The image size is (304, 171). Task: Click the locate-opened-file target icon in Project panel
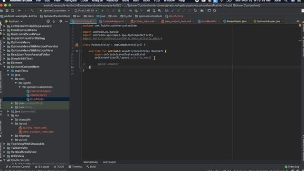[x=48, y=21]
